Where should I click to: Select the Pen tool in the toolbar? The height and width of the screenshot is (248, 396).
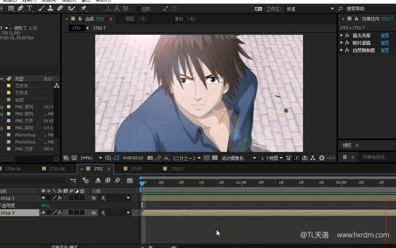(x=20, y=8)
